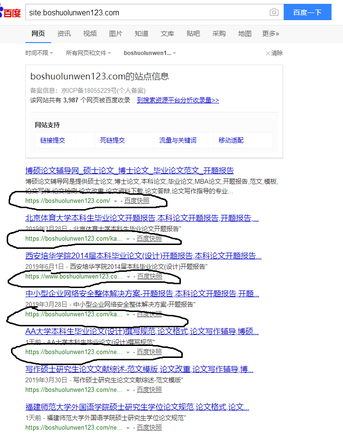The width and height of the screenshot is (343, 434).
Task: Click the camera image search icon
Action: [x=274, y=12]
